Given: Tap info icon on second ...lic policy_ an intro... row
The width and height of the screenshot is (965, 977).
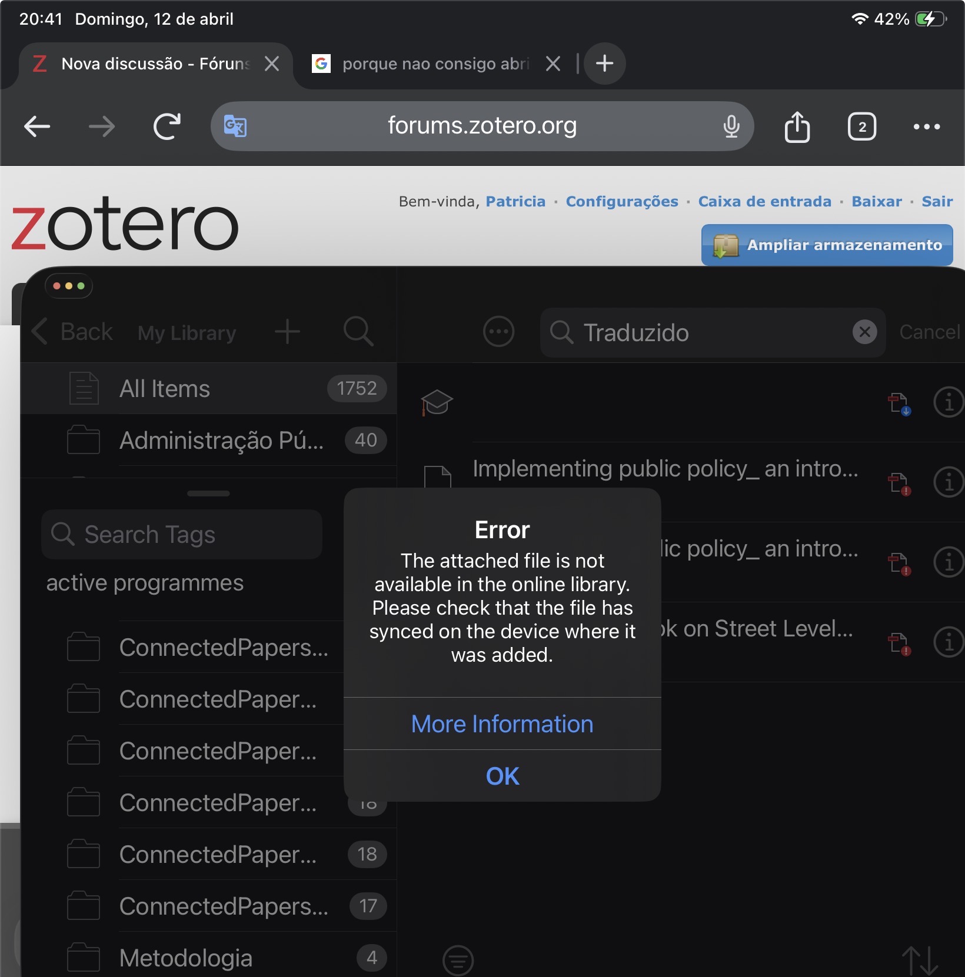Looking at the screenshot, I should click(949, 562).
